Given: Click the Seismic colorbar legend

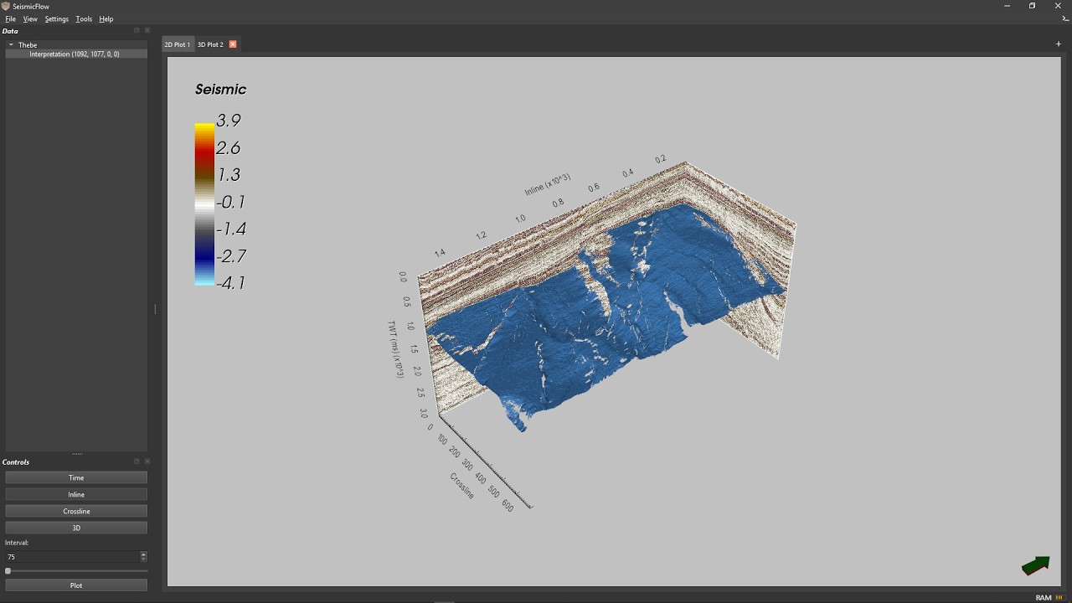Looking at the screenshot, I should 204,205.
